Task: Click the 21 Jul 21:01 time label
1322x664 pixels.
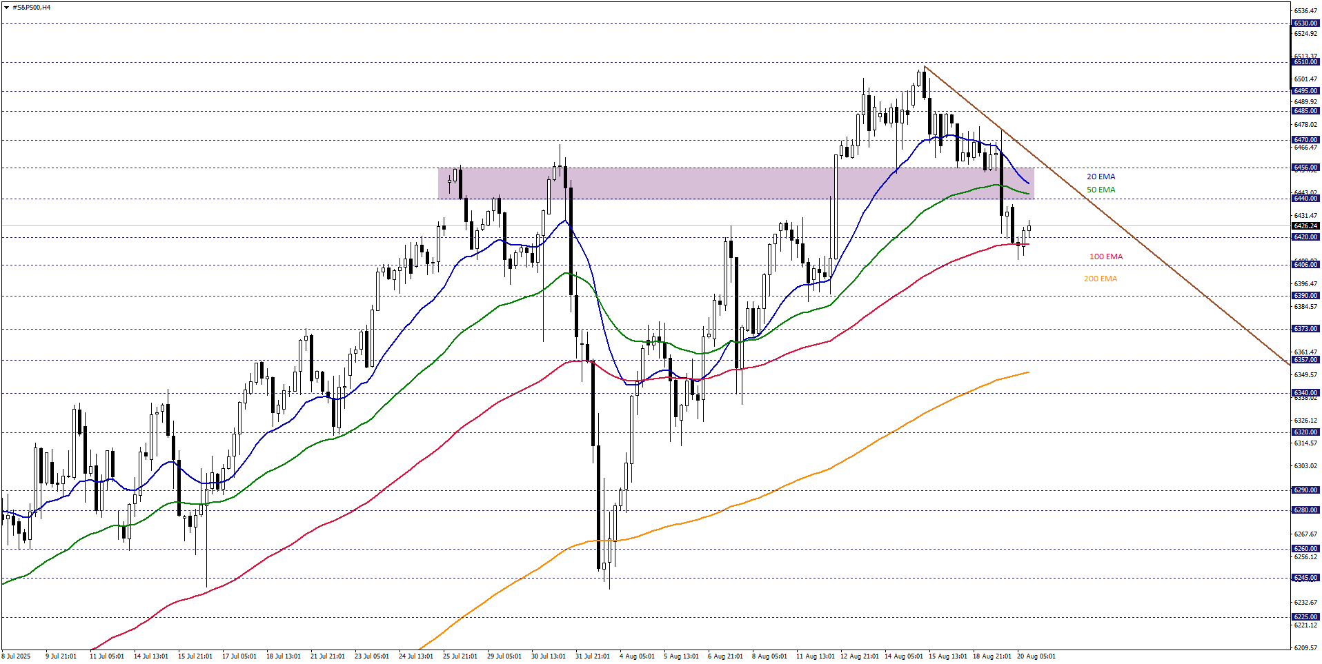Action: (328, 656)
